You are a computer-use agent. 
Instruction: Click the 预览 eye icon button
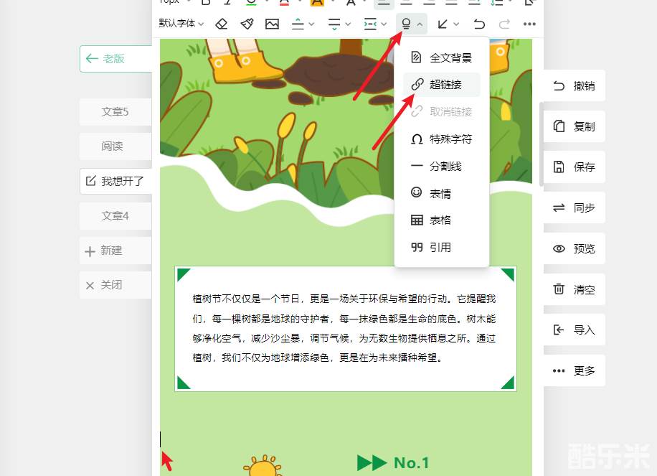(574, 248)
